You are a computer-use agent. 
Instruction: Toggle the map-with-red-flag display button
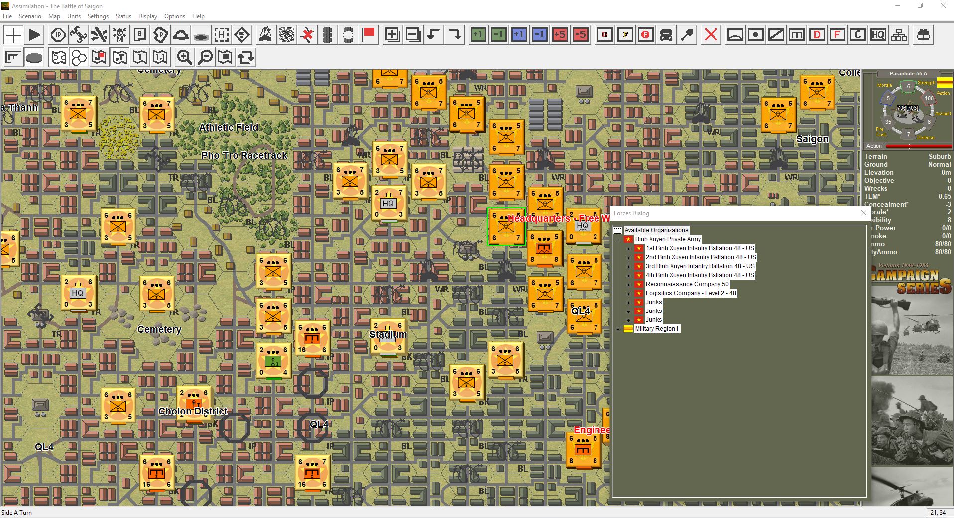99,58
